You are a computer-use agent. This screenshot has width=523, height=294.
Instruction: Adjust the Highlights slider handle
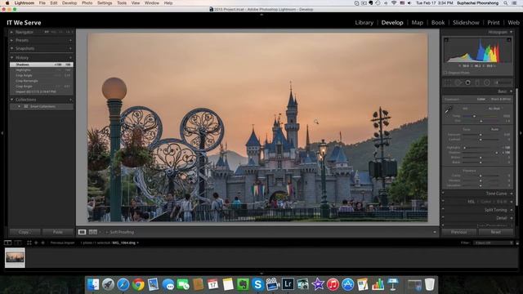[x=464, y=147]
